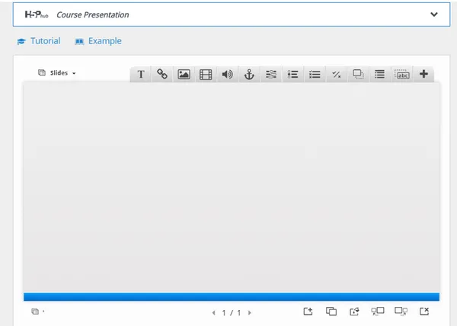Insert a True/False question
Screen dimensions: 457x326
coord(336,75)
